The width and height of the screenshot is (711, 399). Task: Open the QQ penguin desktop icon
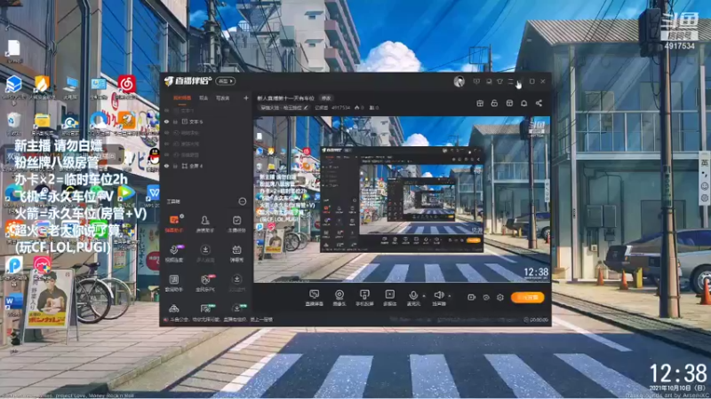pyautogui.click(x=154, y=160)
